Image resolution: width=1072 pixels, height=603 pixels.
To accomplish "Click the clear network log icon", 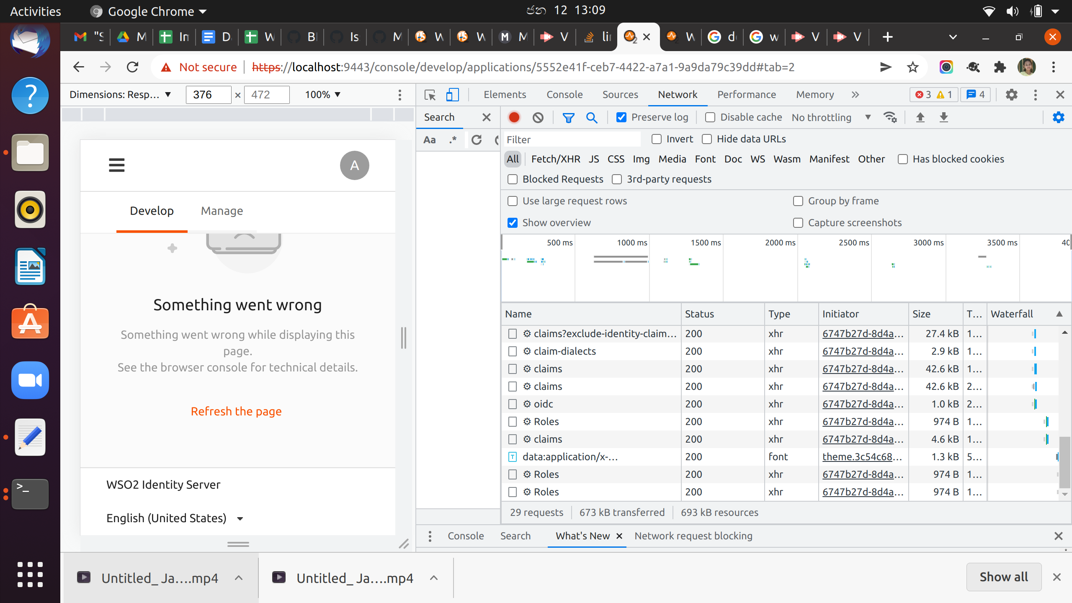I will 538,117.
